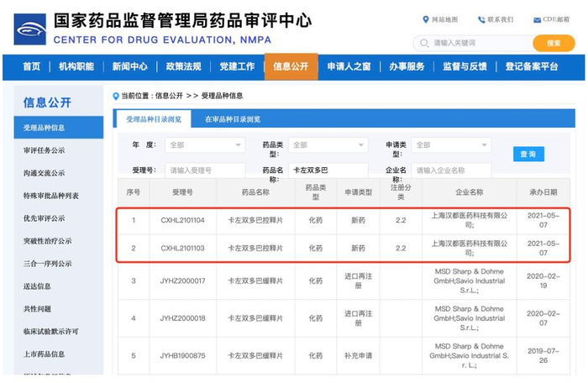Screen dimensions: 588x383
Task: Switch to 受理品种目录浏览 tab
Action: point(154,119)
